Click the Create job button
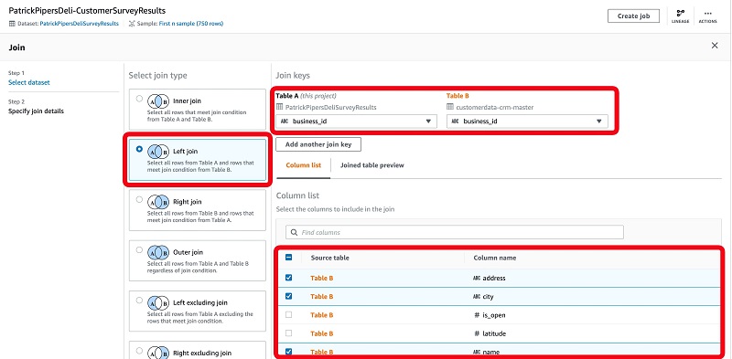Viewport: 732px width, 359px height. pos(633,16)
